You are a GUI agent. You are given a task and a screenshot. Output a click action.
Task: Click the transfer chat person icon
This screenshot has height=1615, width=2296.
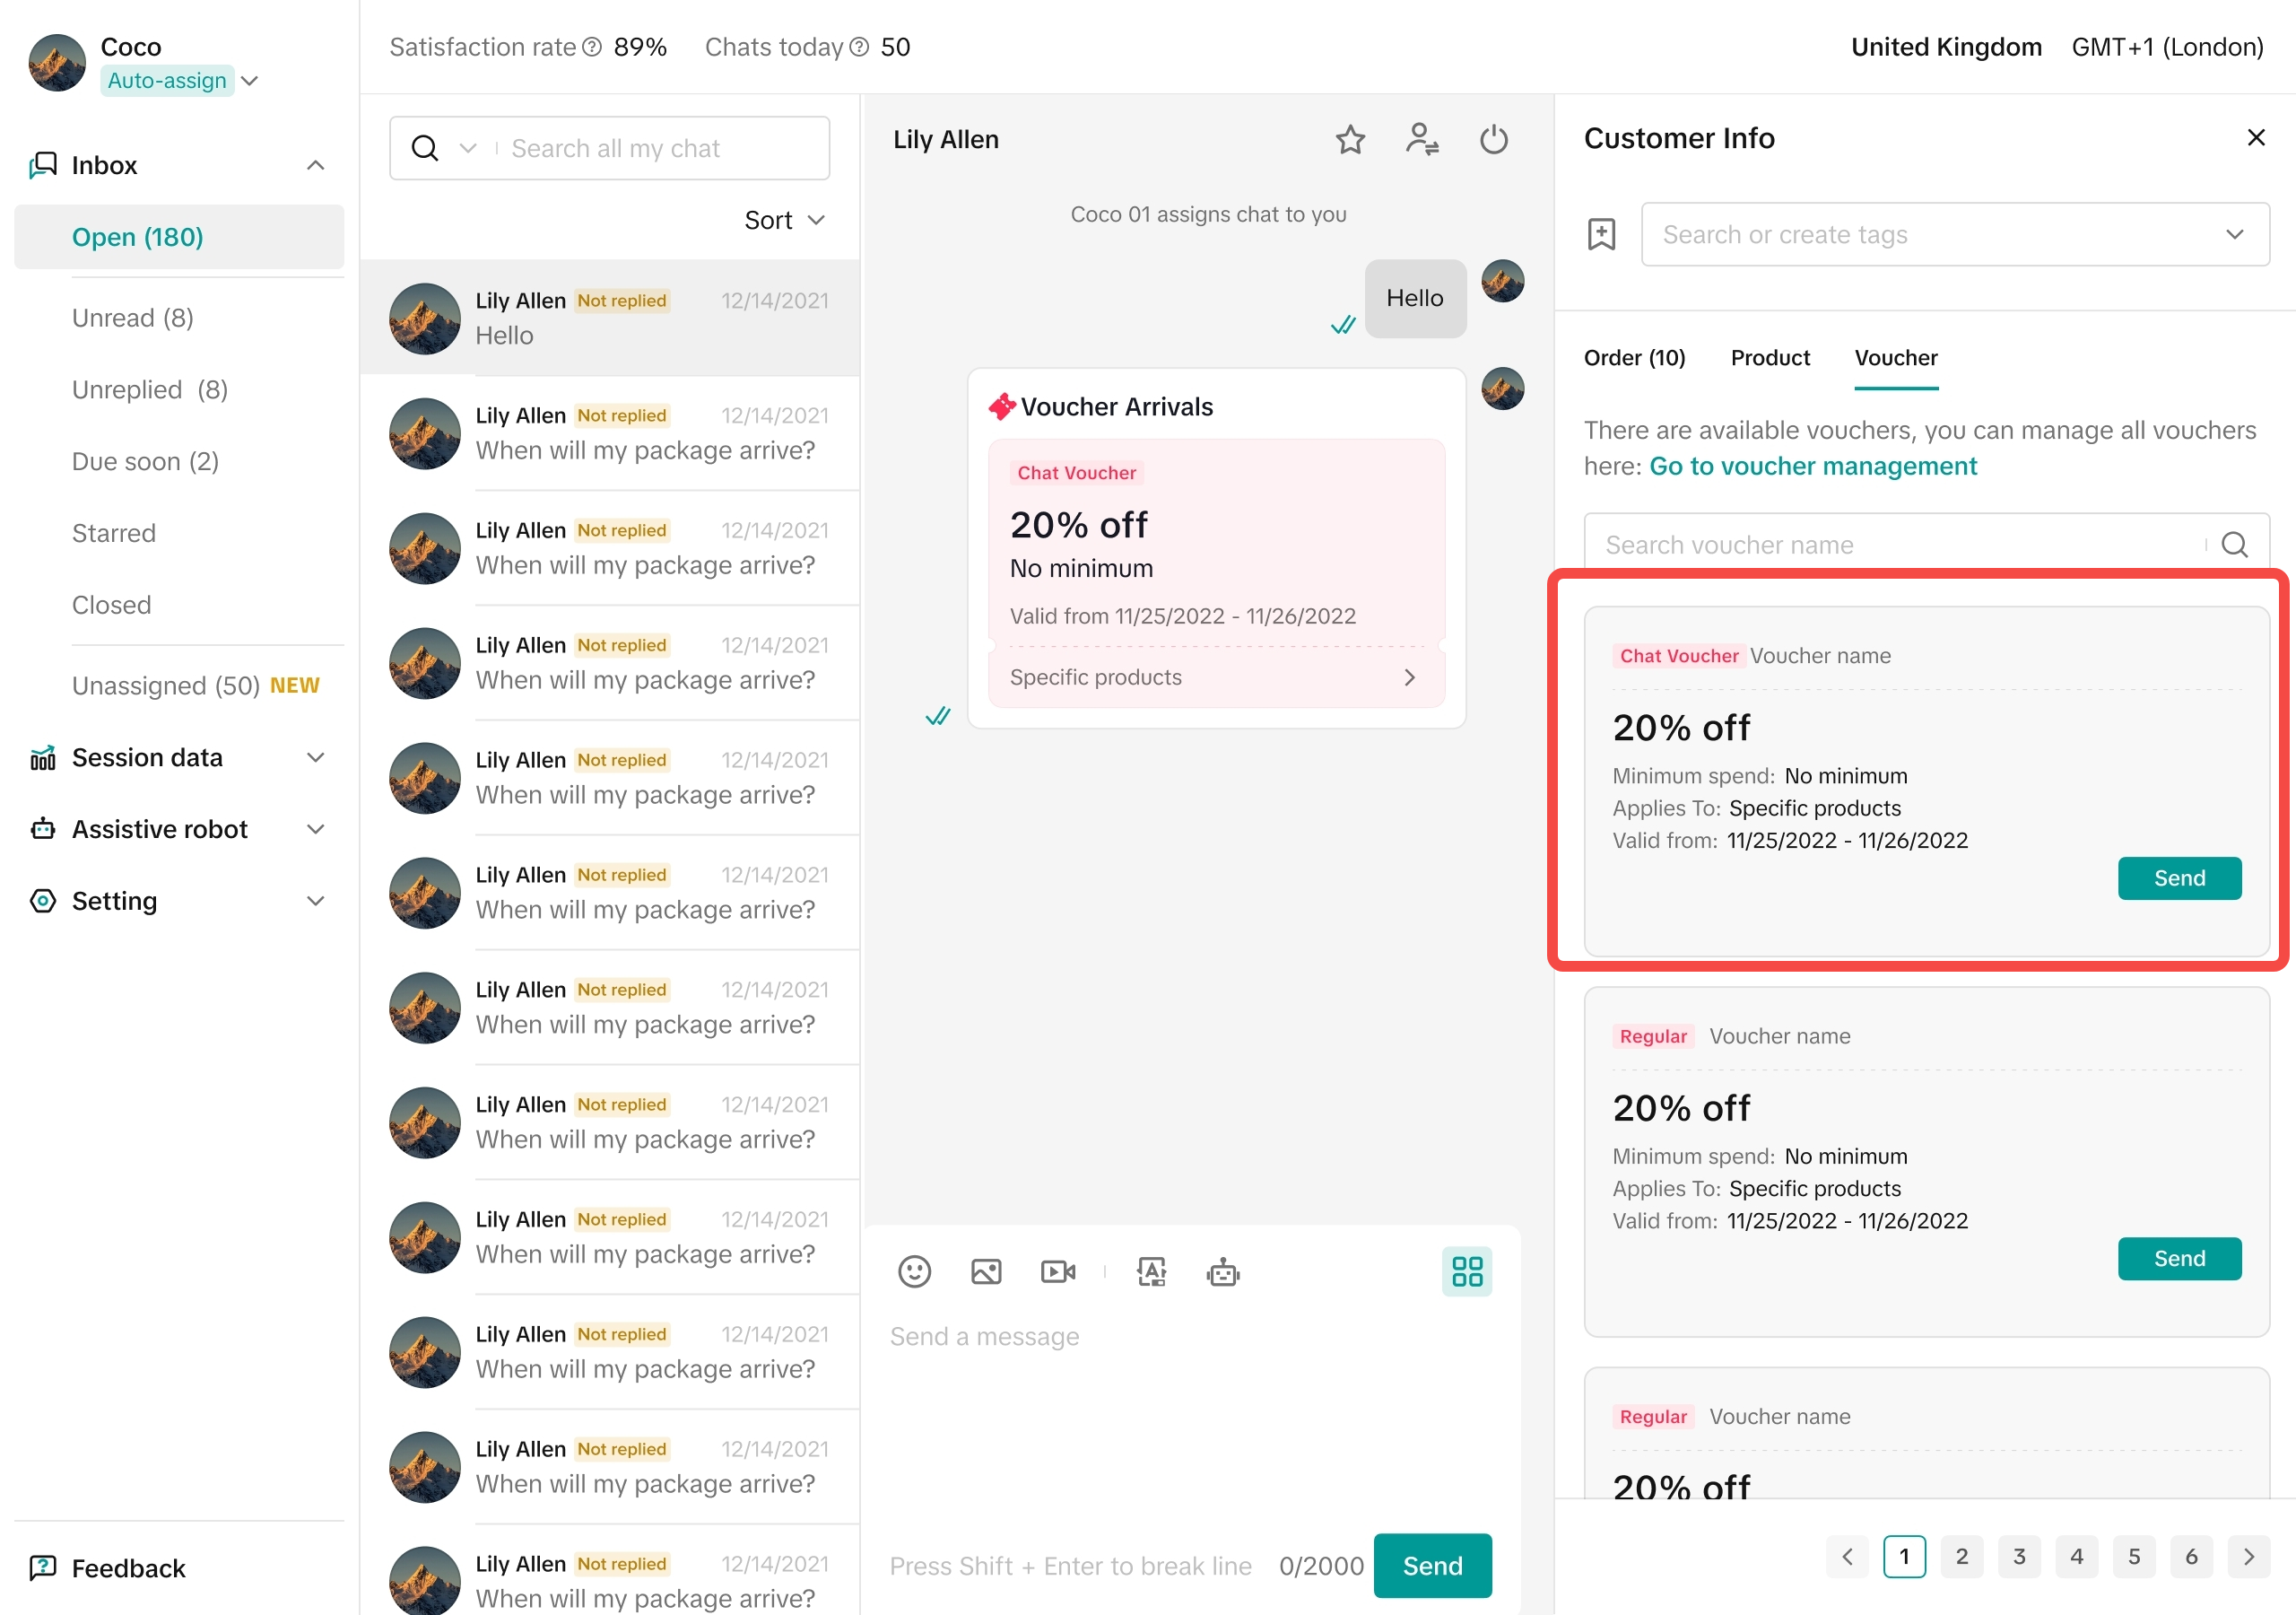click(x=1421, y=139)
